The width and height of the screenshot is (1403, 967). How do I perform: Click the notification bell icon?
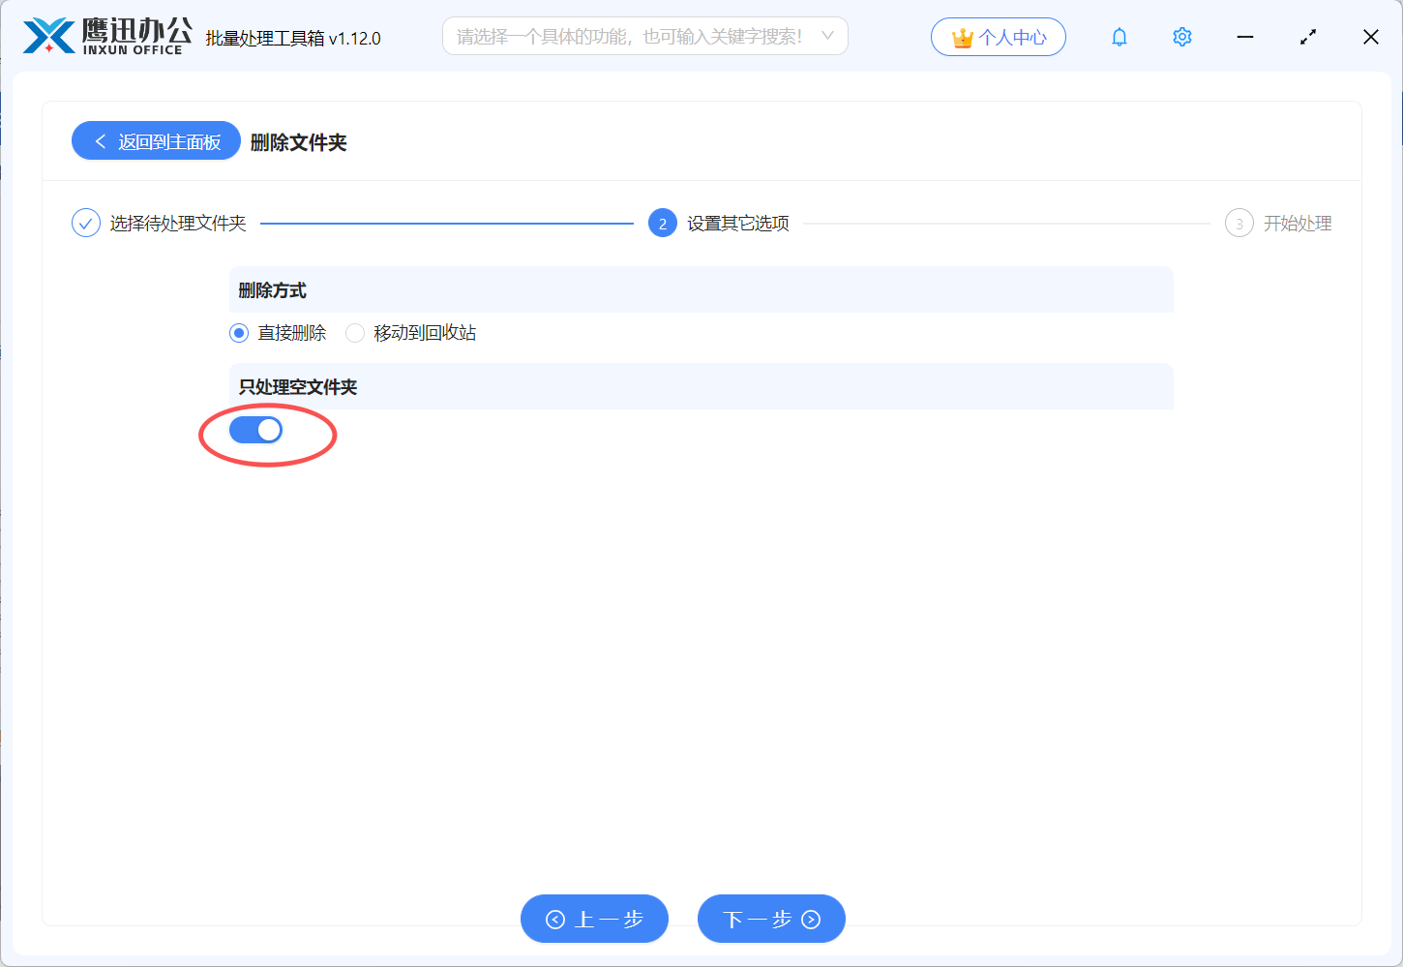pos(1119,37)
